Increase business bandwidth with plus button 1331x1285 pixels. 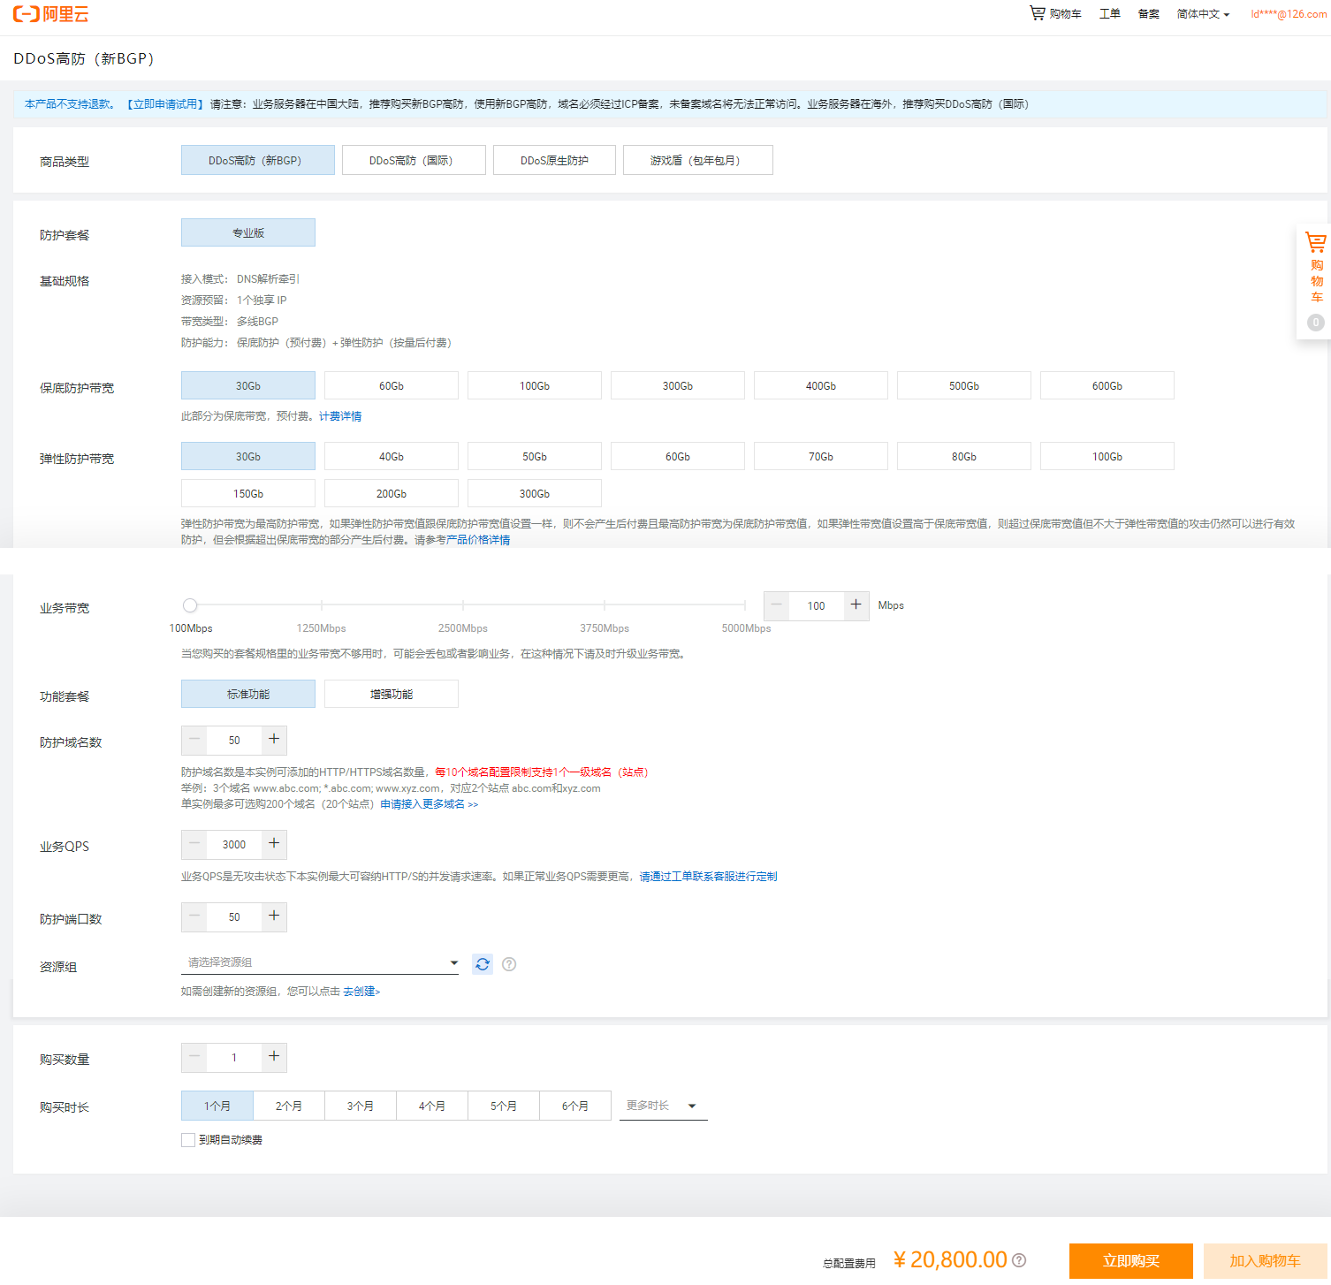(x=856, y=605)
